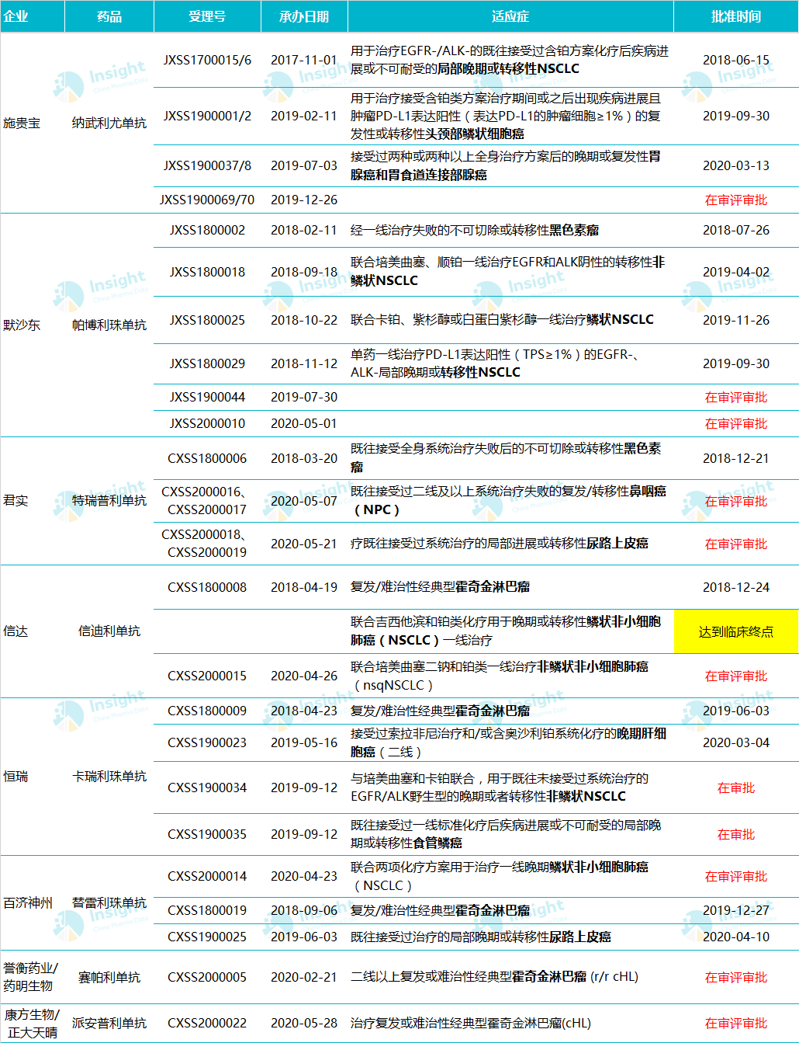Click acceptance number CXSS2000005
The height and width of the screenshot is (1043, 799).
(207, 977)
